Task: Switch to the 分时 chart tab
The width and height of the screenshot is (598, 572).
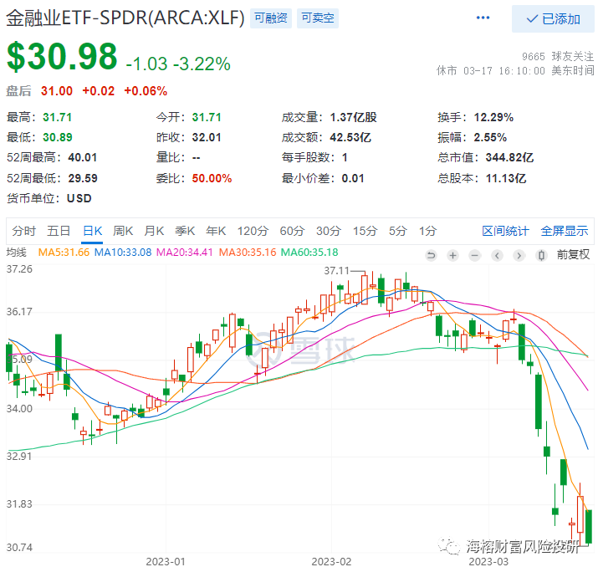Action: point(23,231)
